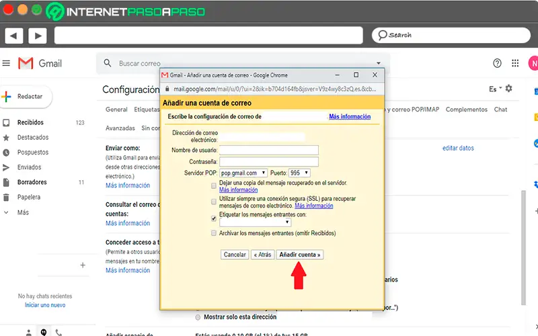Viewport: 538px width, 336px height.
Task: Select the Enviados arrow icon
Action: [x=6, y=167]
